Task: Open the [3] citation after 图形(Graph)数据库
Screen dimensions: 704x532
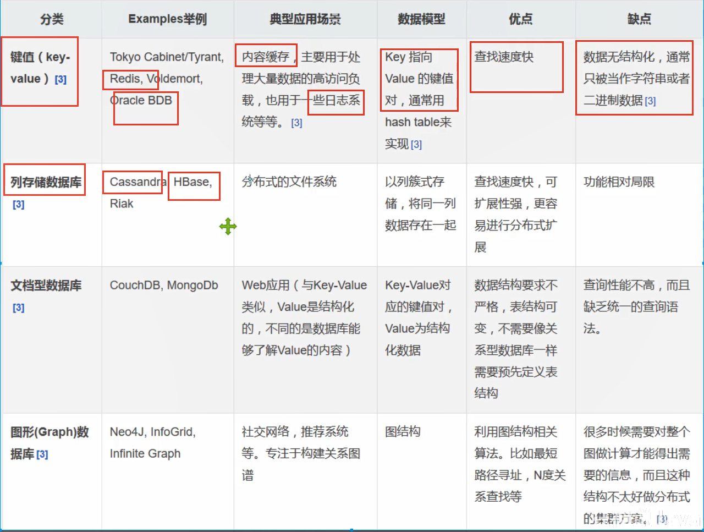Action: (x=42, y=454)
